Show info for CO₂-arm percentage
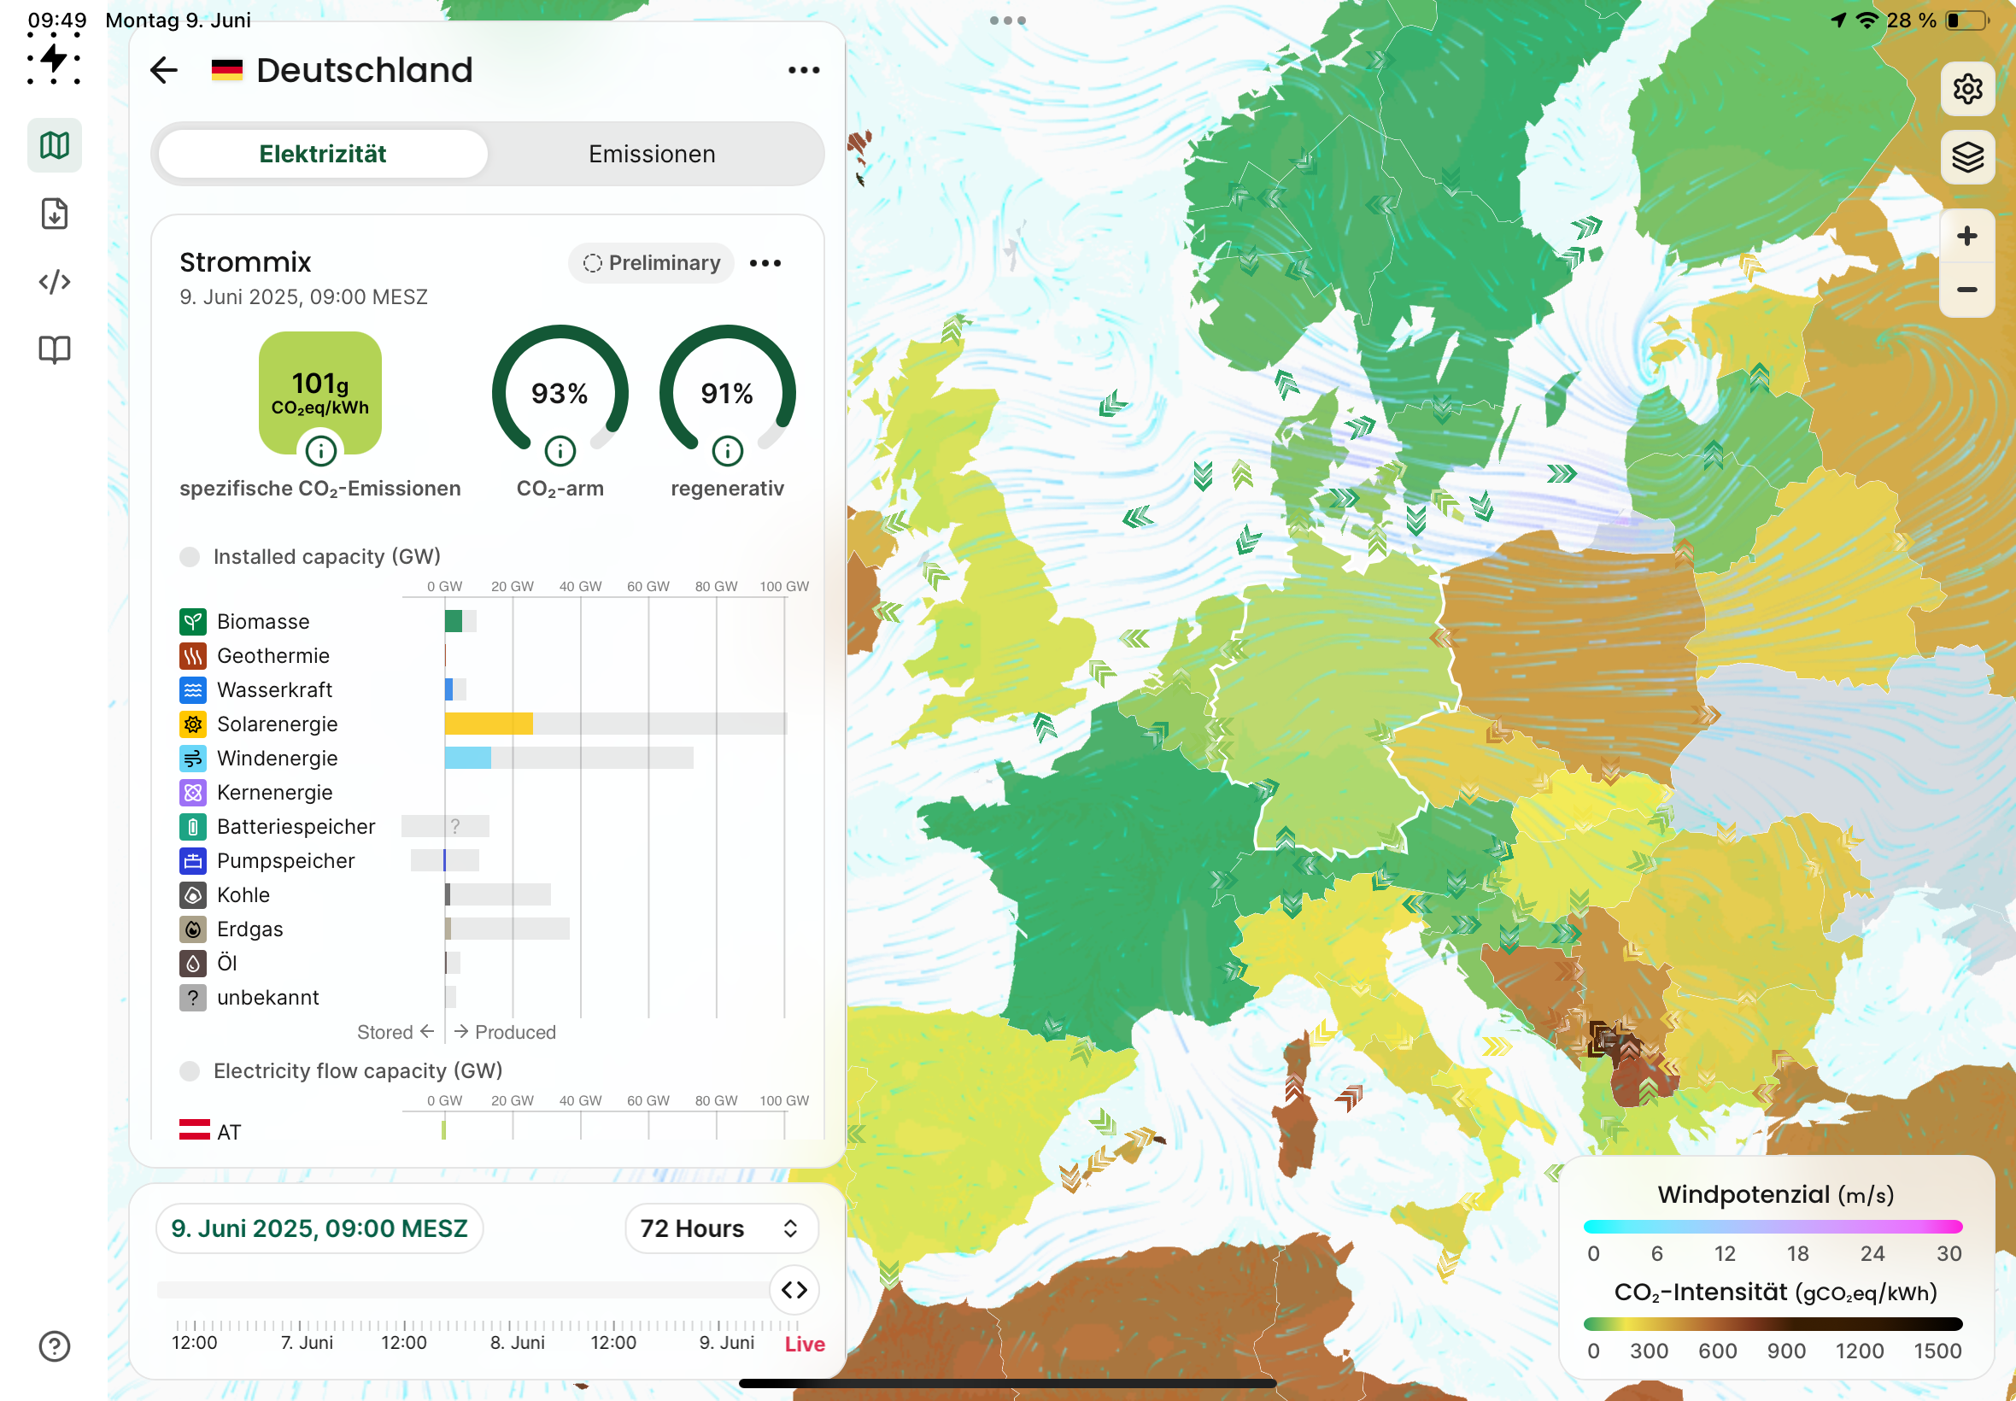Screen dimensions: 2016x1401 [x=560, y=451]
